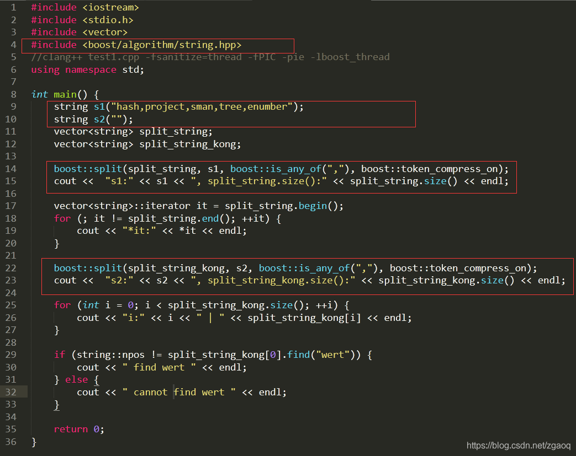The height and width of the screenshot is (456, 576).
Task: Click the 'if (string::npos !=' condition line
Action: (x=213, y=355)
